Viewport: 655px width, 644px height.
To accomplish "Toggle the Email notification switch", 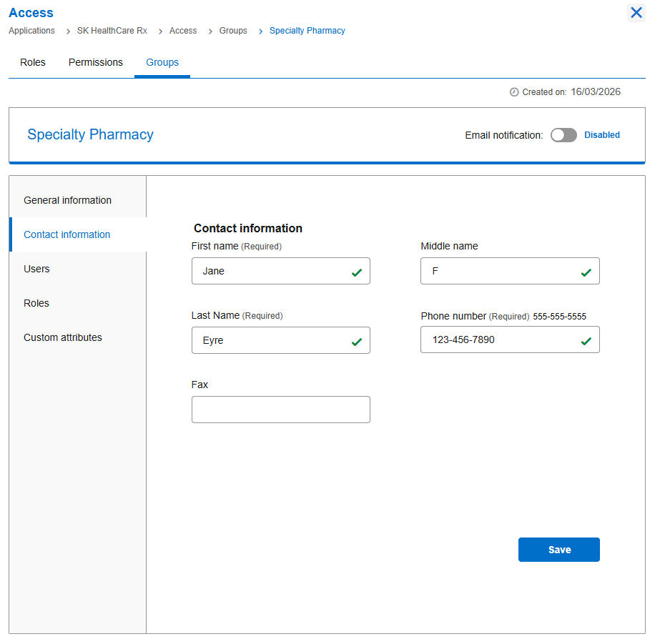I will (563, 135).
